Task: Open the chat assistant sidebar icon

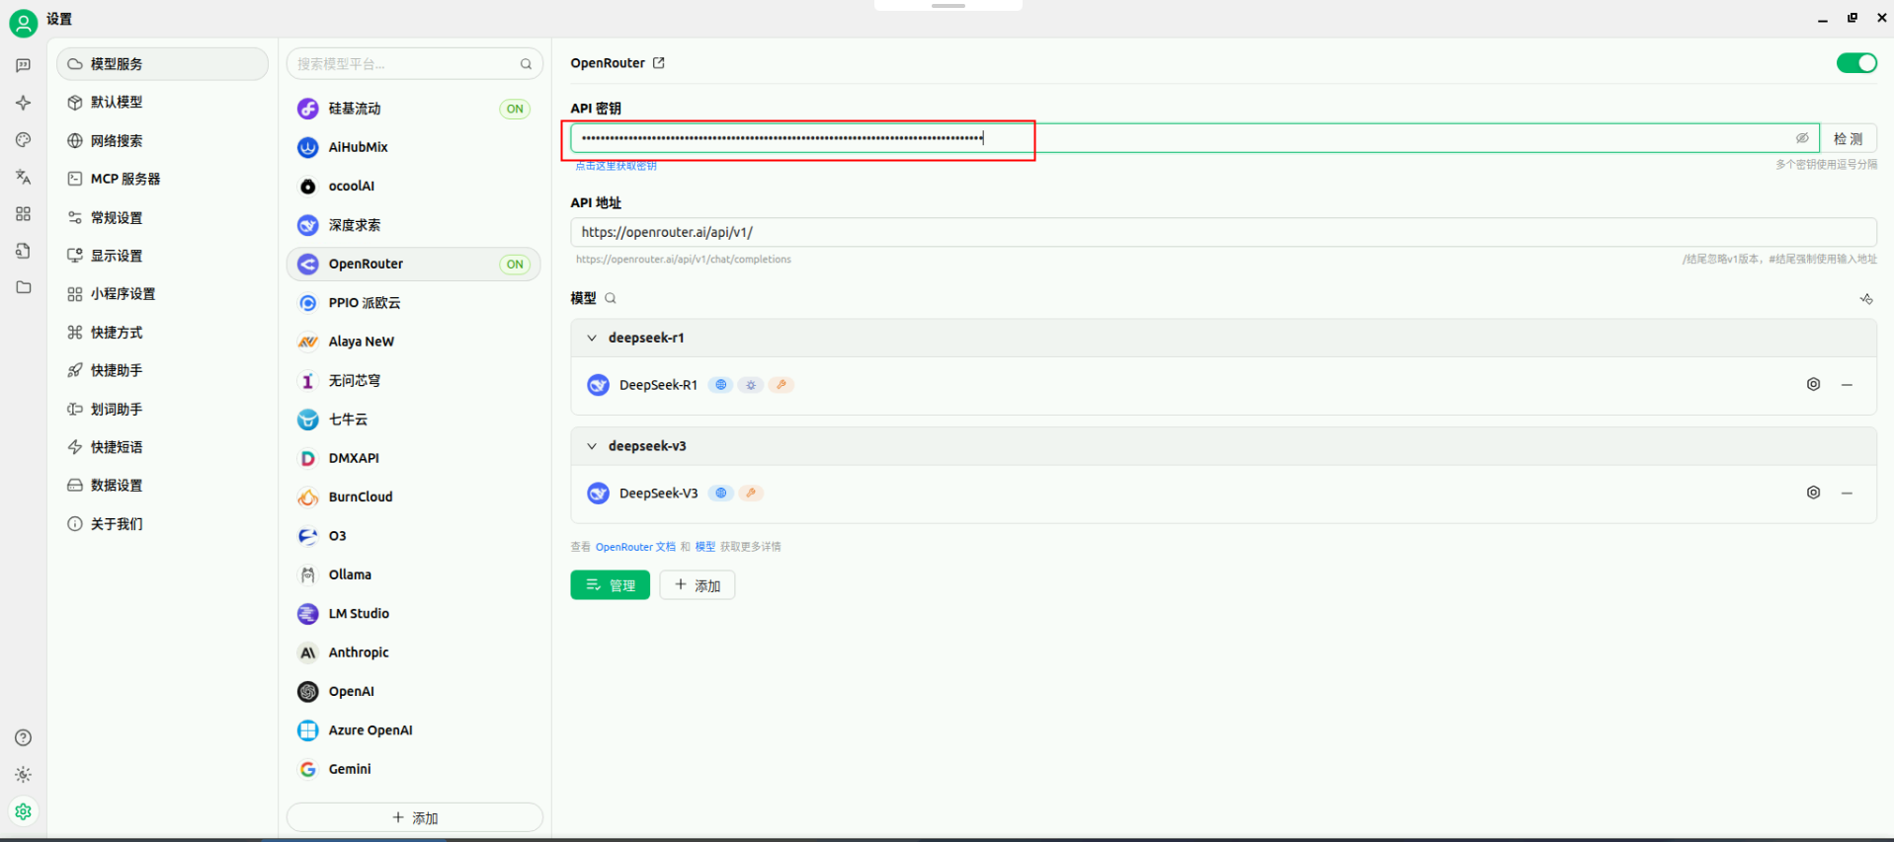Action: pyautogui.click(x=24, y=65)
